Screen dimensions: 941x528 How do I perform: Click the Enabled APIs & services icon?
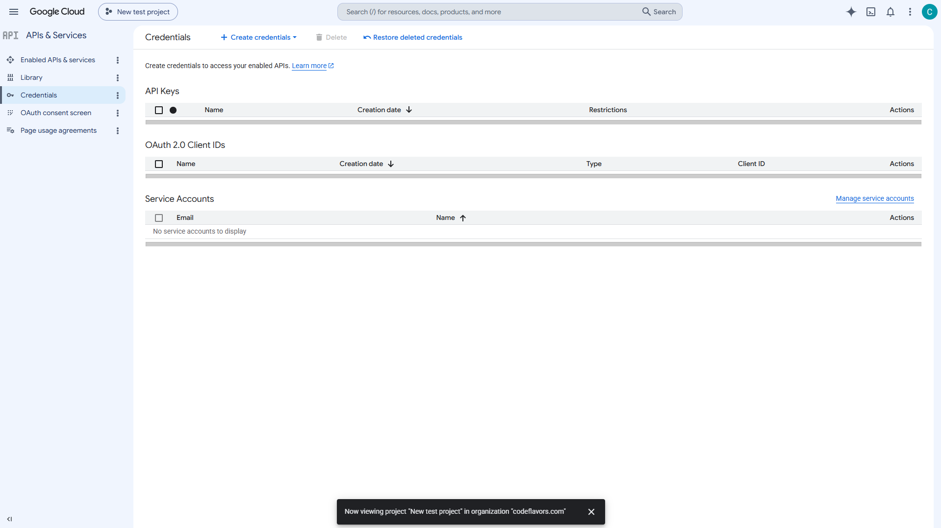click(x=10, y=60)
